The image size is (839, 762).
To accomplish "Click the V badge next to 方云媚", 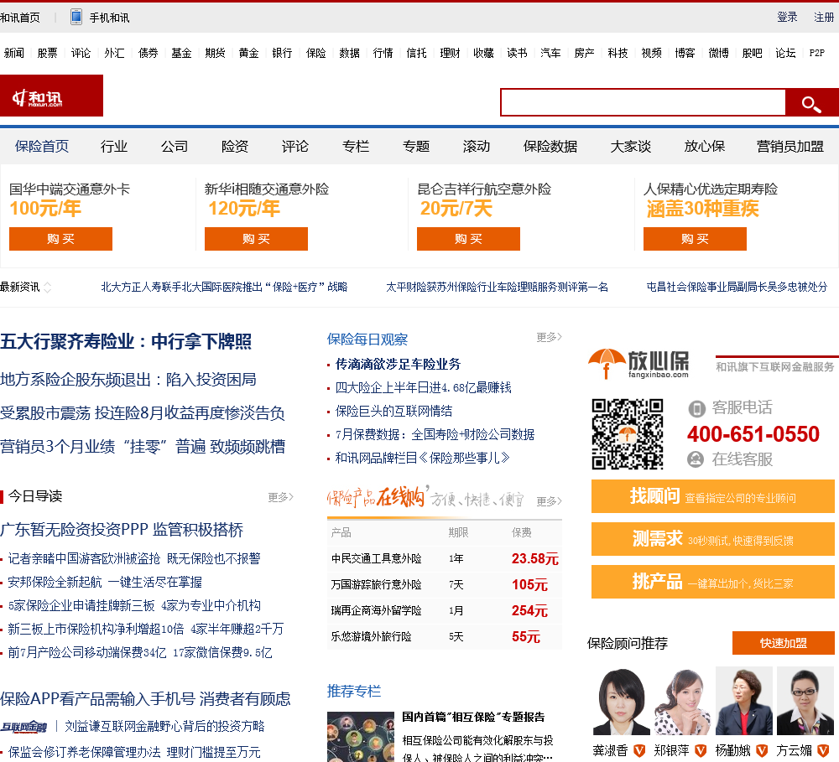I will (x=824, y=751).
